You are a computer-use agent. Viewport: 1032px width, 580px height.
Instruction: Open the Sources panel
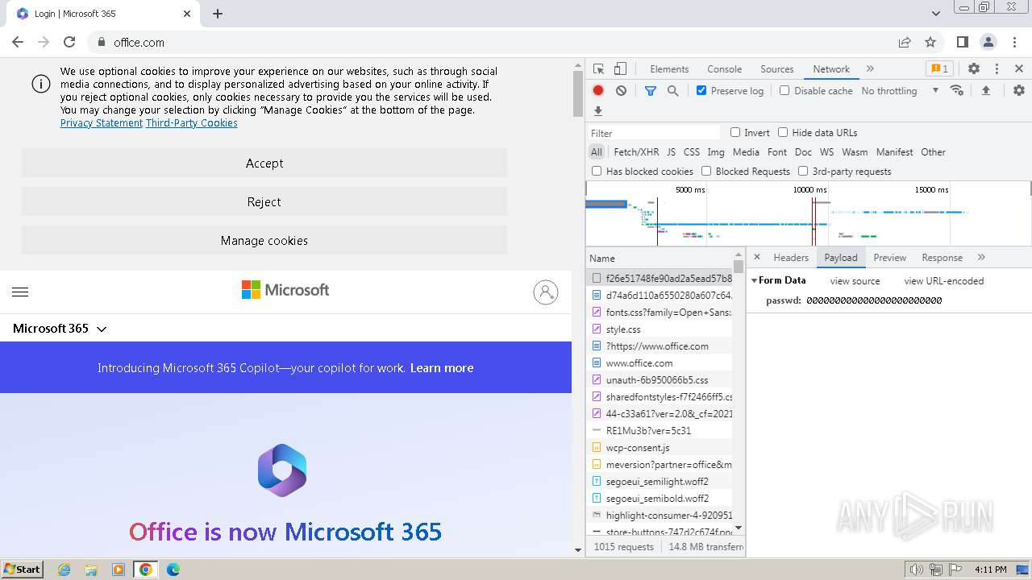tap(777, 69)
